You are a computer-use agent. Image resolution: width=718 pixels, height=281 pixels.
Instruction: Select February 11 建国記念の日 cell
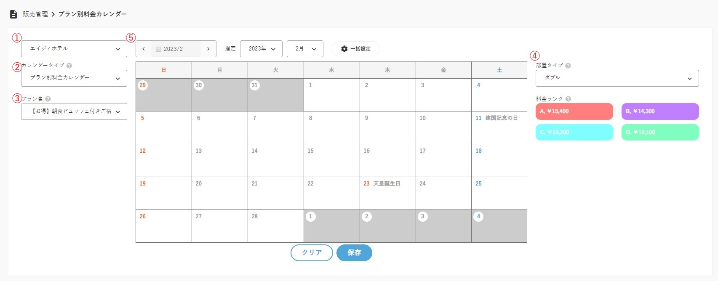click(x=499, y=128)
